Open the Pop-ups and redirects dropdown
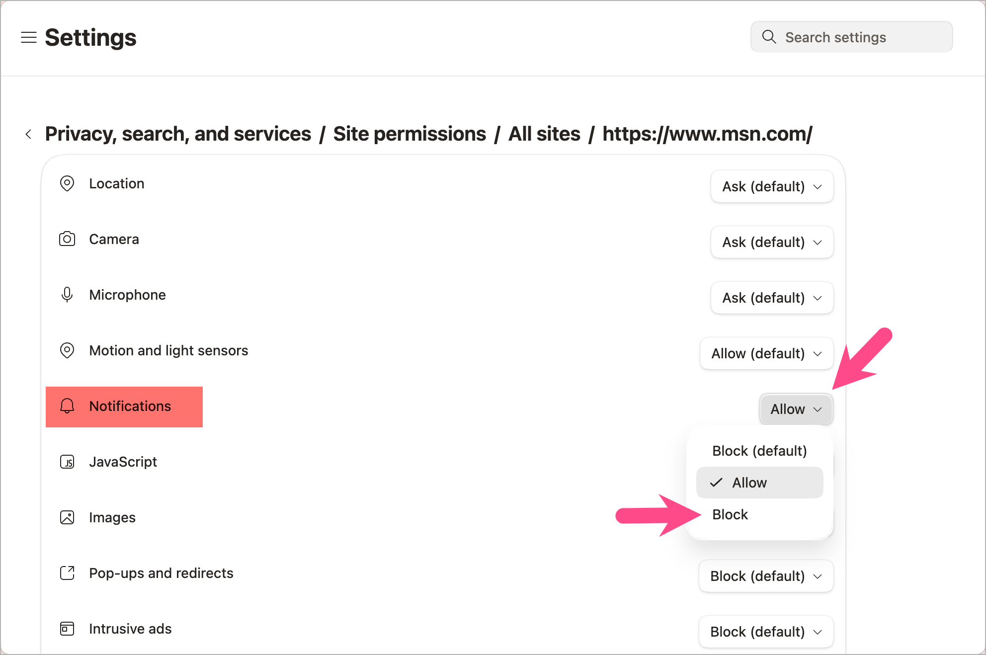This screenshot has width=986, height=655. pos(766,576)
